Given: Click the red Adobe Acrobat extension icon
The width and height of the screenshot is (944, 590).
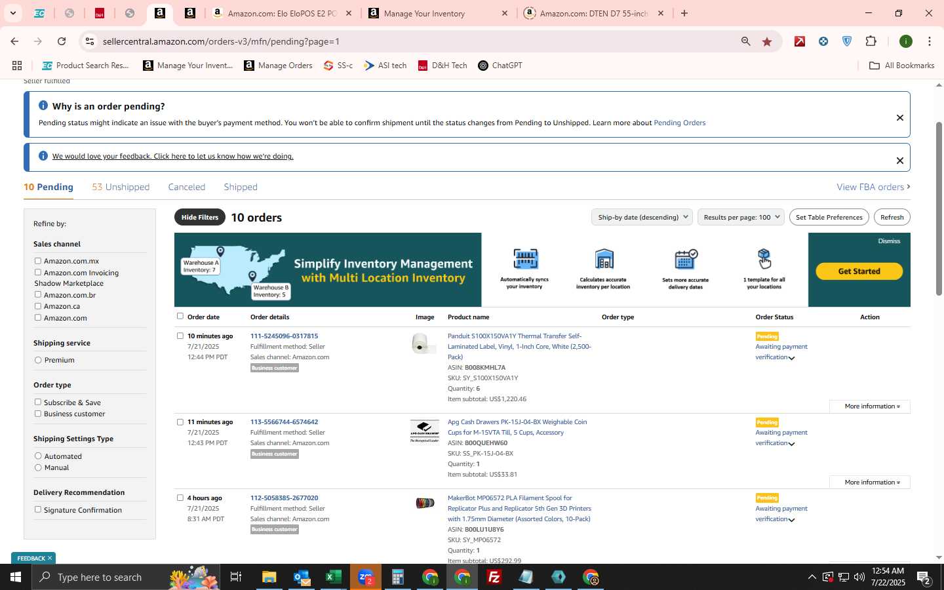Looking at the screenshot, I should pos(800,41).
